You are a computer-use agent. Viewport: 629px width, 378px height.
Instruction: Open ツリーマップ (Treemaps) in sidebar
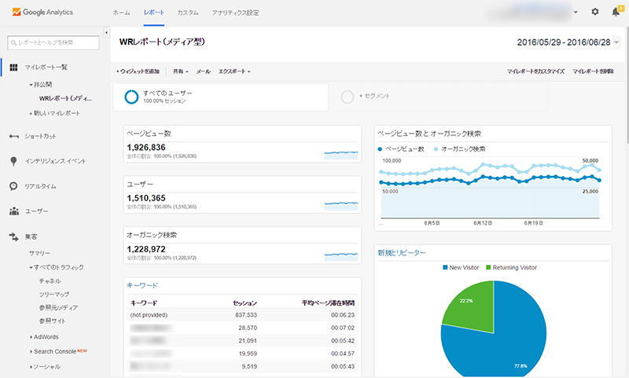(54, 294)
